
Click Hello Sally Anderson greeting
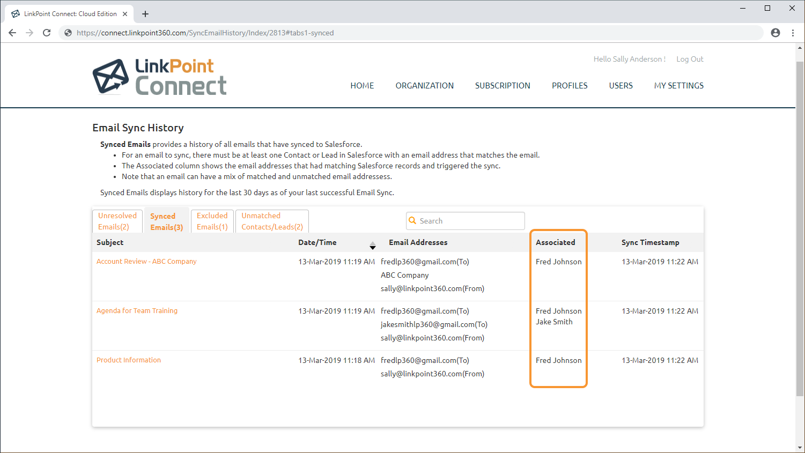(x=630, y=59)
